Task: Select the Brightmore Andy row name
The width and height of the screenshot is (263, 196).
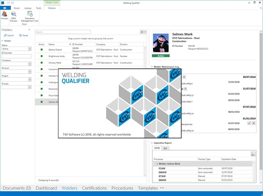Action: pyautogui.click(x=57, y=56)
